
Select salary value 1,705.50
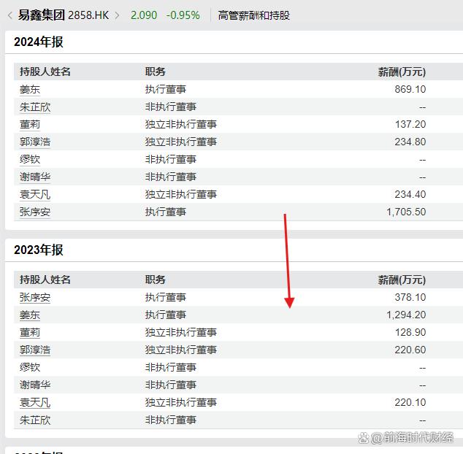(x=406, y=212)
